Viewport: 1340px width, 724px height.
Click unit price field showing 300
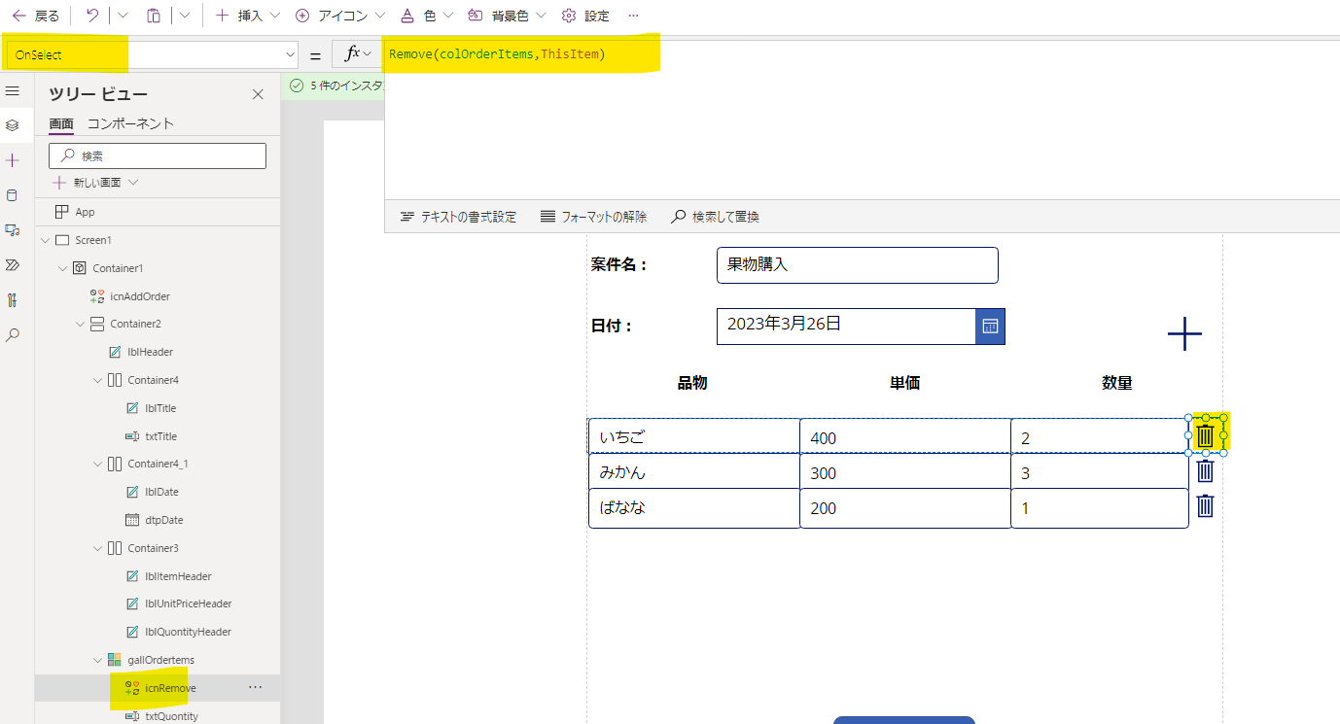pos(905,472)
